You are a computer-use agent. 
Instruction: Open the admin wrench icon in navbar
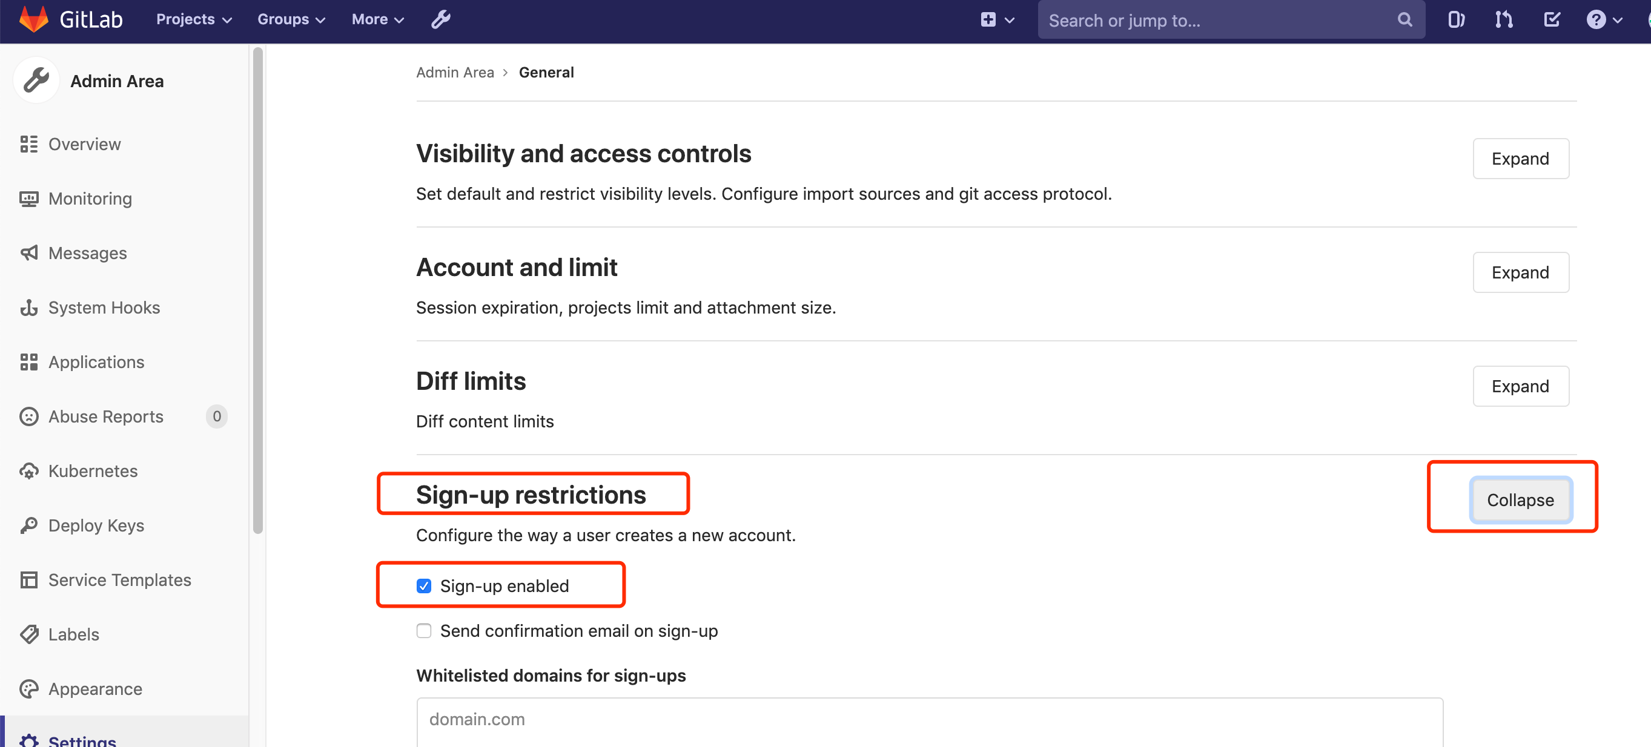click(x=440, y=19)
